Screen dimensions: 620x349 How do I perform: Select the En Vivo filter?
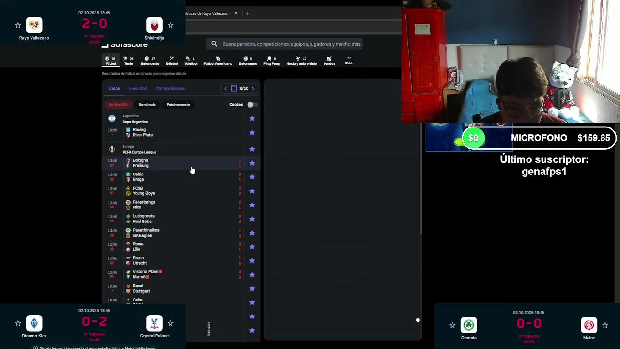coord(118,105)
